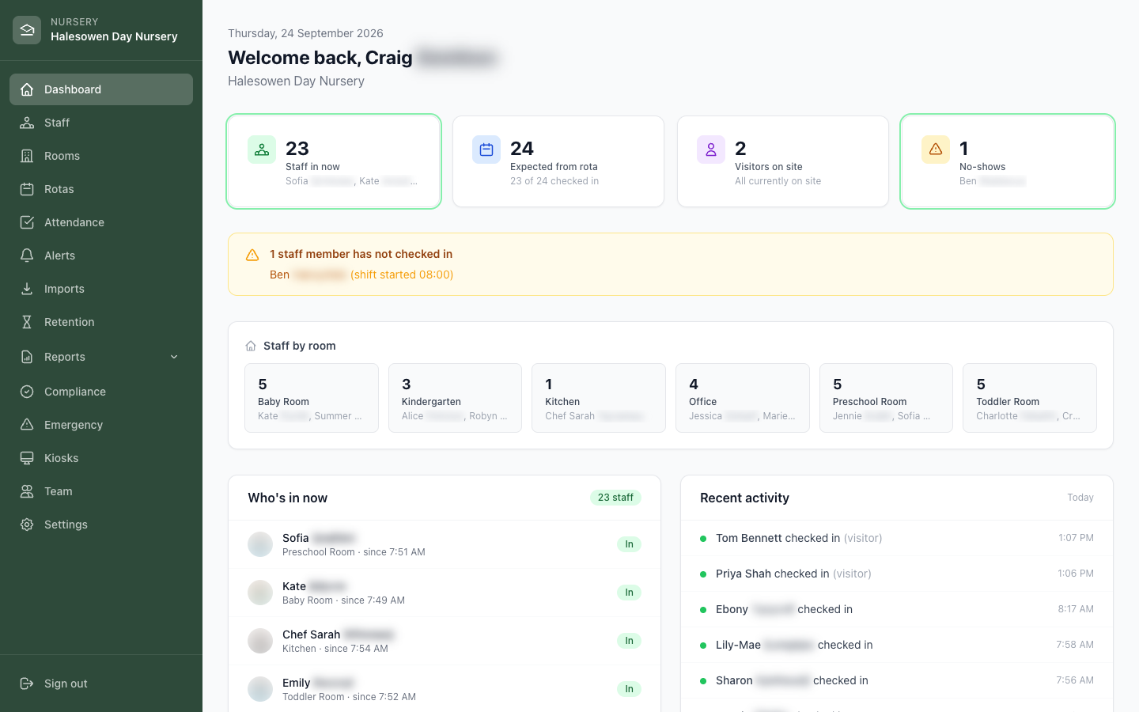Viewport: 1139px width, 712px height.
Task: Click the Dashboard home icon in sidebar
Action: point(27,89)
